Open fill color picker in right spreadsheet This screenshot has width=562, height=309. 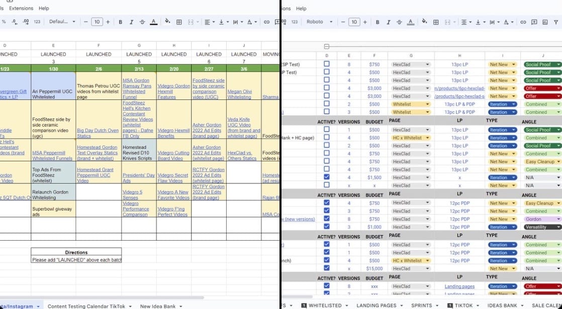point(424,22)
